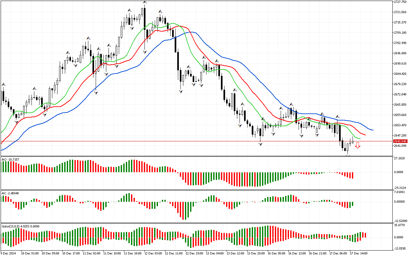Click the 13 Dec 12:00 time label
The height and width of the screenshot is (257, 411).
pos(235,253)
